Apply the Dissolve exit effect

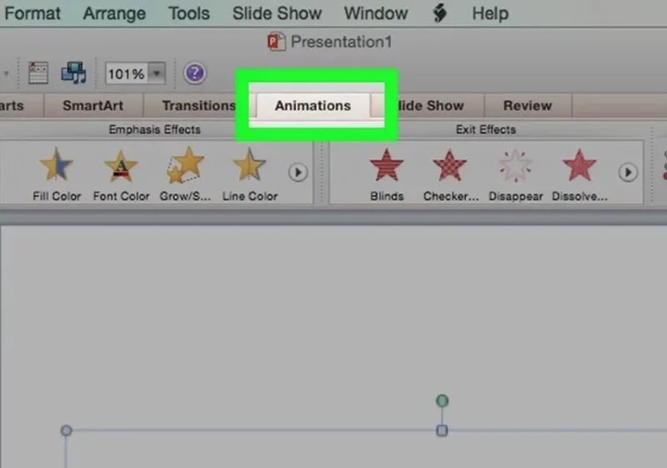point(579,174)
